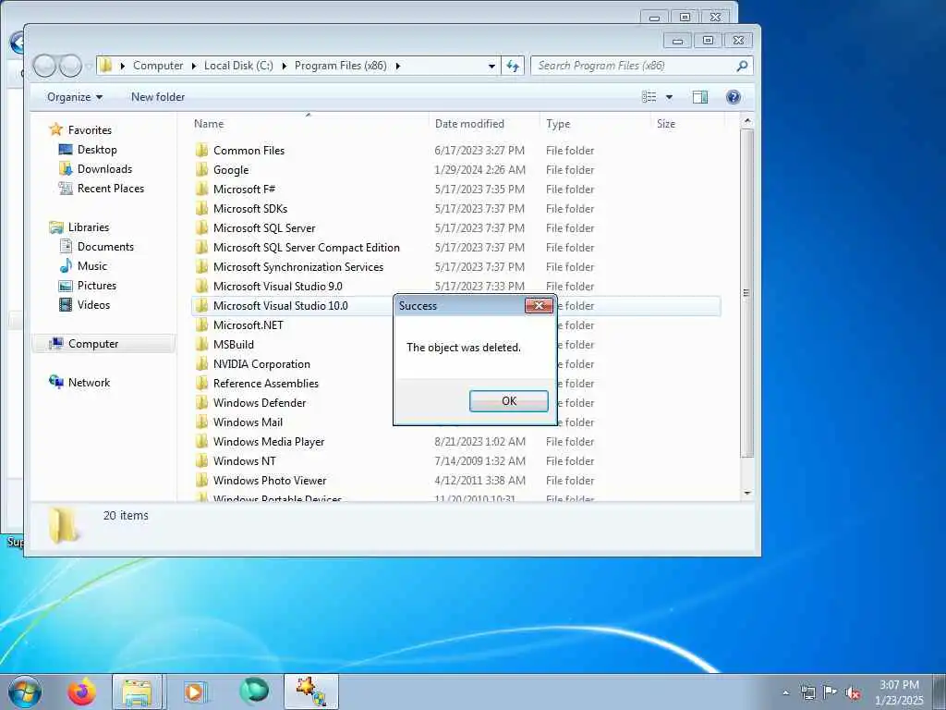Open the address bar history dropdown
Viewport: 946px width, 710px height.
(x=491, y=66)
